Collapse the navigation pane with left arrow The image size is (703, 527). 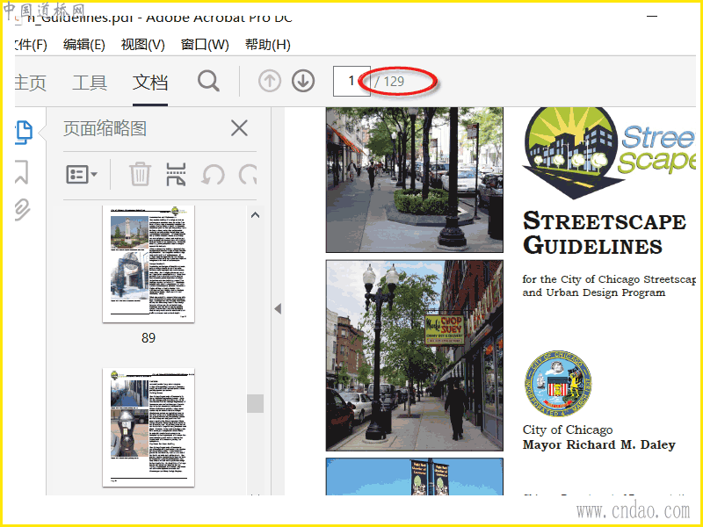(x=278, y=308)
